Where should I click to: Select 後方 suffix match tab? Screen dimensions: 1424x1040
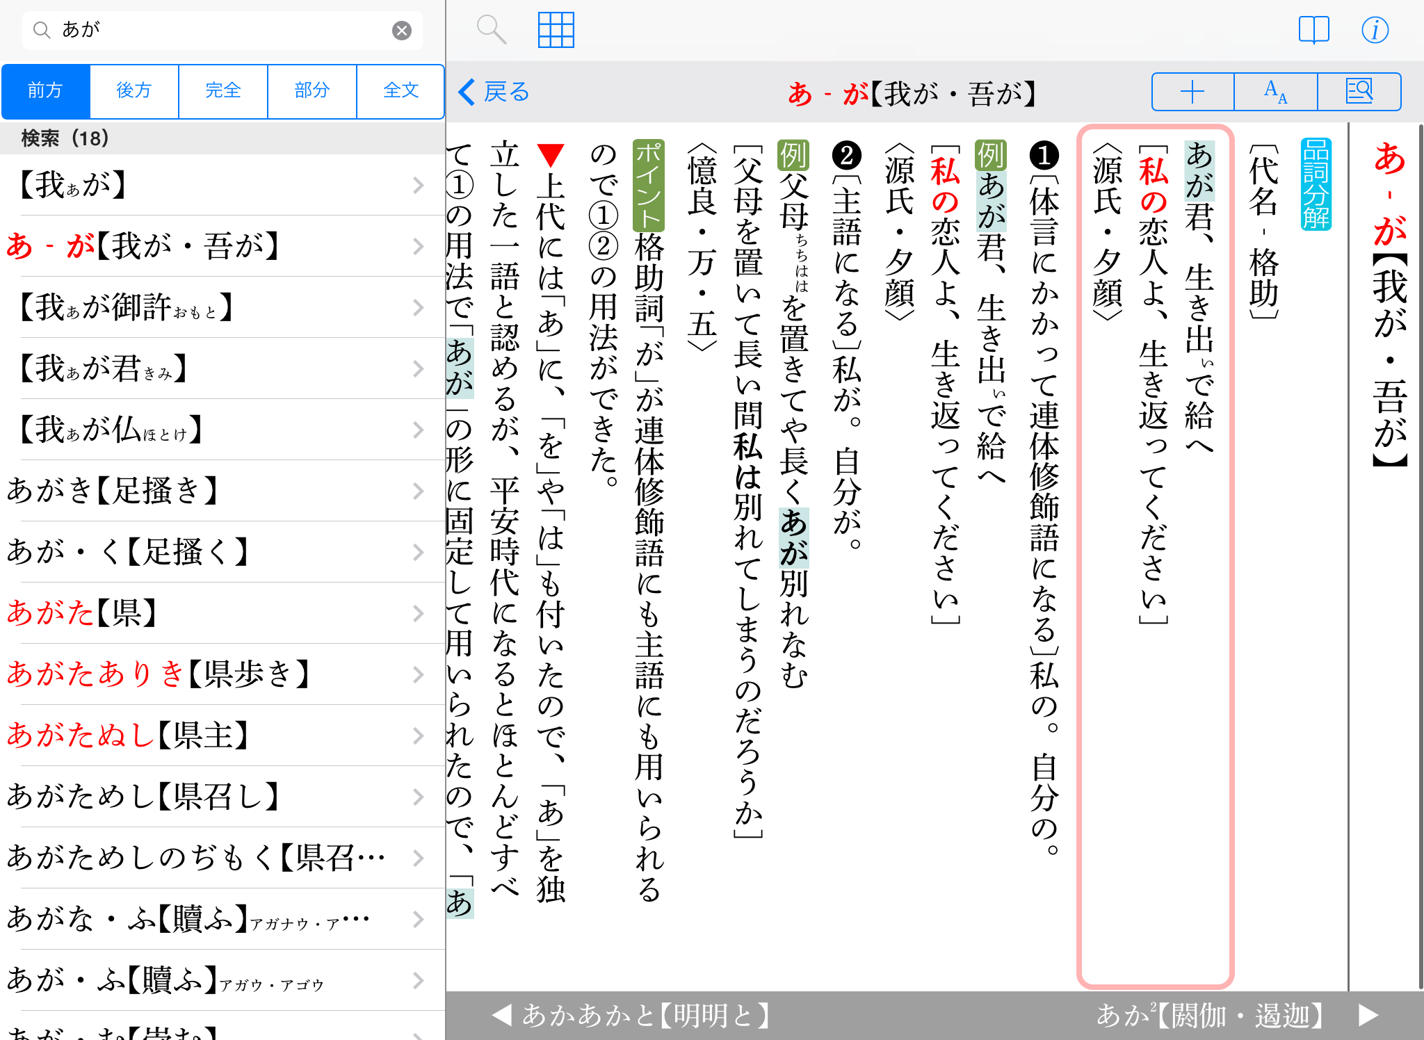click(134, 90)
